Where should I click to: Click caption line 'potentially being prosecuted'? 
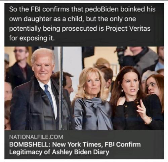[53, 29]
